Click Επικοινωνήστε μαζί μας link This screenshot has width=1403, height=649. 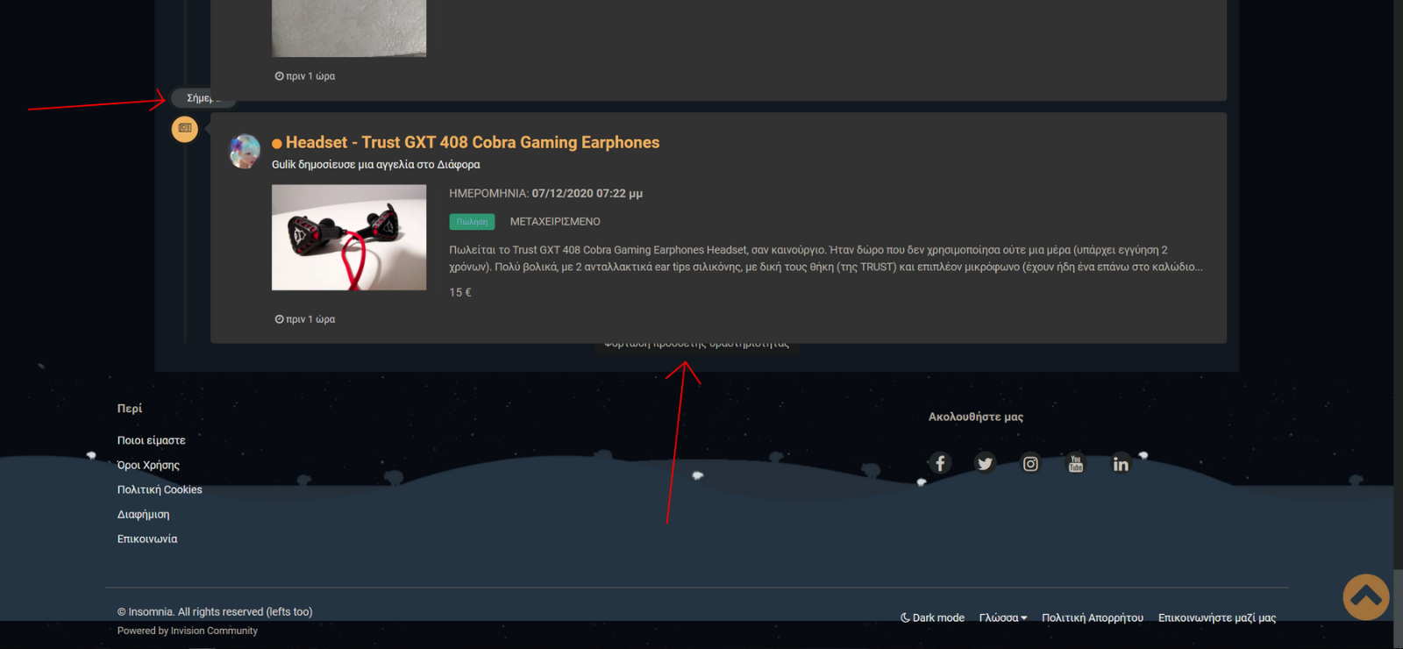[x=1217, y=617]
